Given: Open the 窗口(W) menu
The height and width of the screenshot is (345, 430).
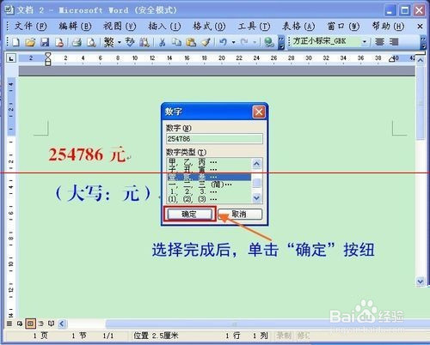Looking at the screenshot, I should pyautogui.click(x=343, y=27).
